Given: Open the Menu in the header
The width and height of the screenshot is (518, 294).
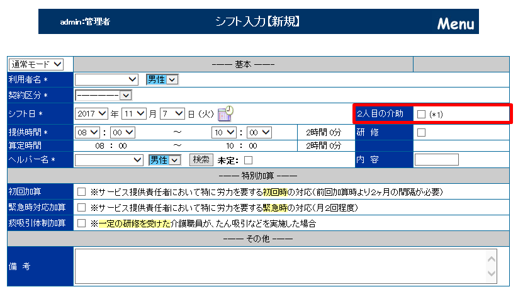Looking at the screenshot, I should (456, 24).
